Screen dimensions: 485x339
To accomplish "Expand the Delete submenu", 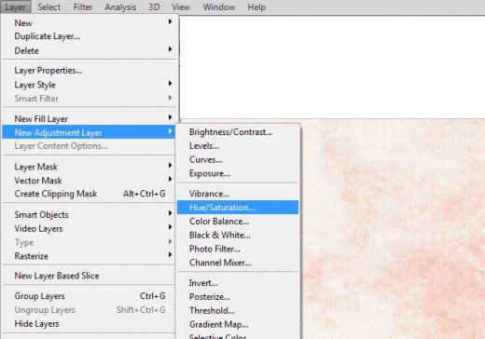I will tap(89, 50).
